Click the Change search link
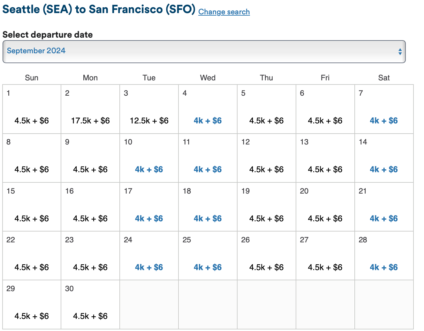The height and width of the screenshot is (331, 424). pos(224,12)
